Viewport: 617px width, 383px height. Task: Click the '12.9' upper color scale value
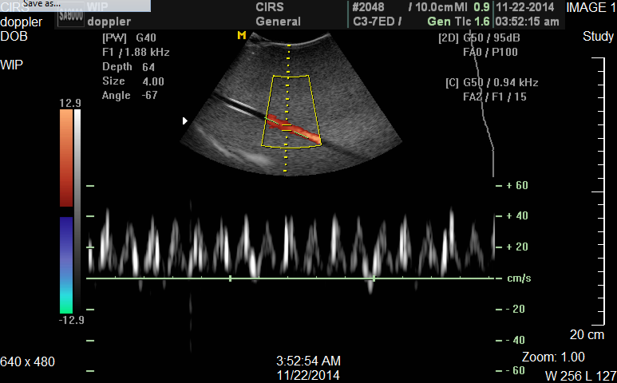(70, 103)
